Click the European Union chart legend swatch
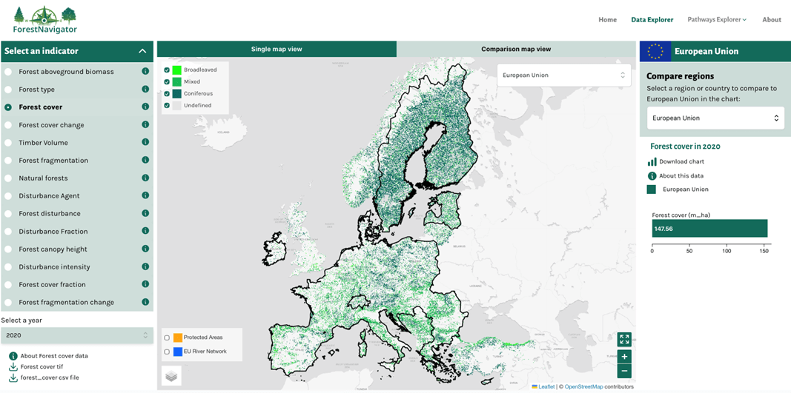 click(x=651, y=189)
